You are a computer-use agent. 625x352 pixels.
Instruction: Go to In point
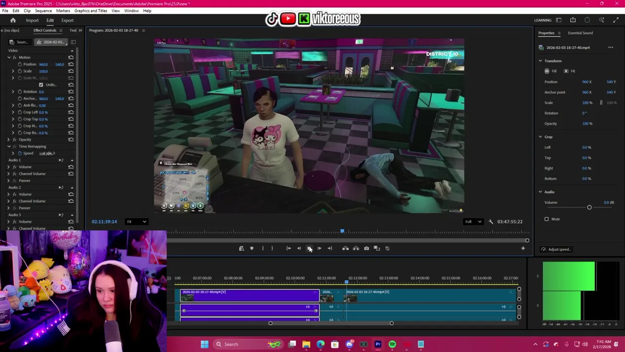click(289, 248)
